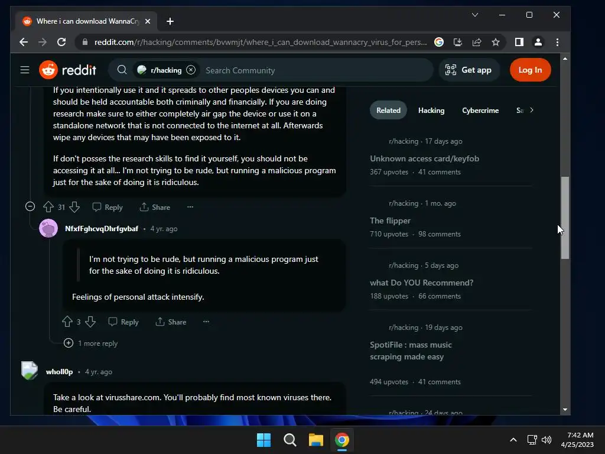
Task: Reload the current Reddit page
Action: click(61, 42)
